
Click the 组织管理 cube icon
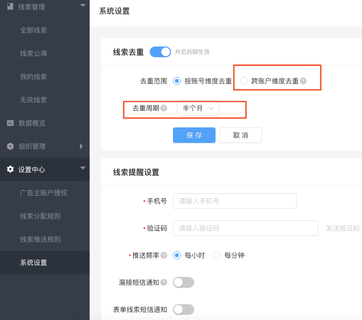coord(10,146)
